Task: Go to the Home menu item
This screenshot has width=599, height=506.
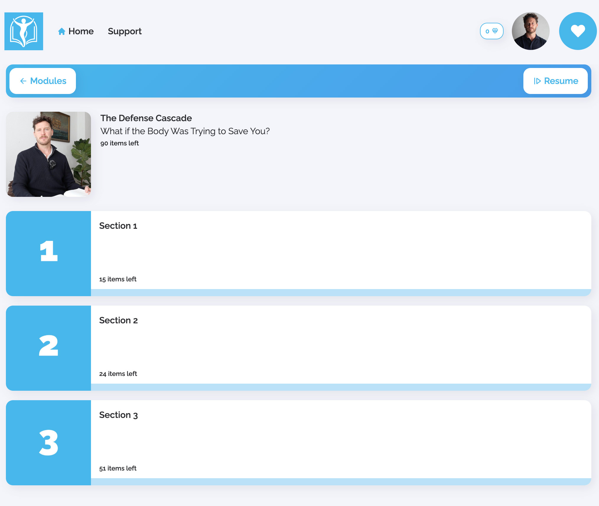Action: point(81,31)
